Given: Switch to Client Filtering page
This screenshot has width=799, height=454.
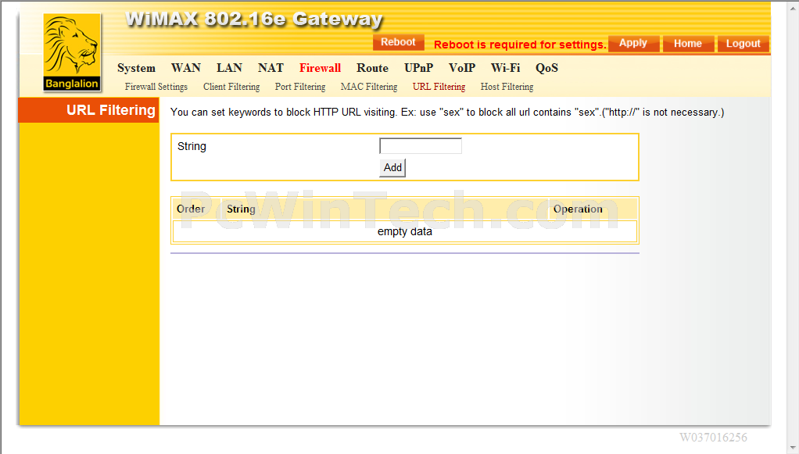Looking at the screenshot, I should (231, 87).
